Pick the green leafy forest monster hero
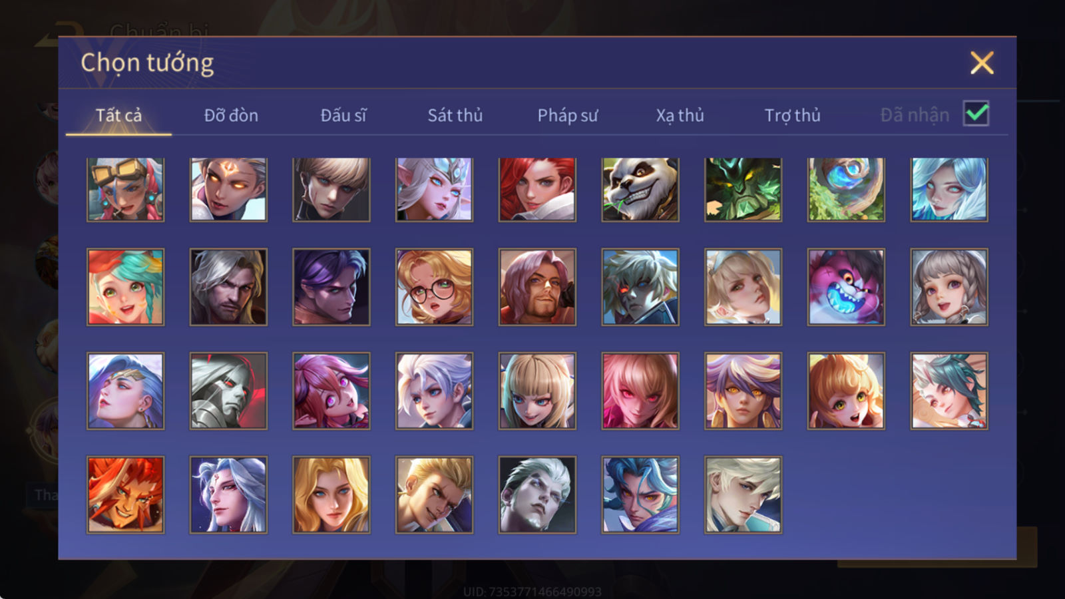1065x599 pixels. point(743,190)
